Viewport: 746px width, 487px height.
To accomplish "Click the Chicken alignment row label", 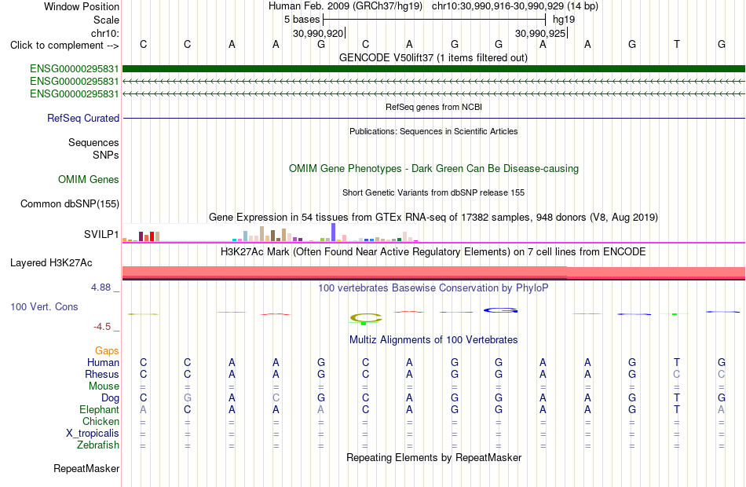I will pos(101,421).
